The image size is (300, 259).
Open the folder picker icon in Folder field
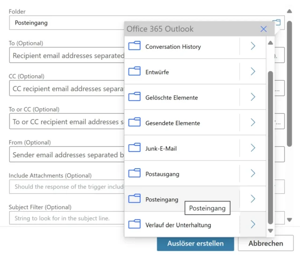point(277,22)
